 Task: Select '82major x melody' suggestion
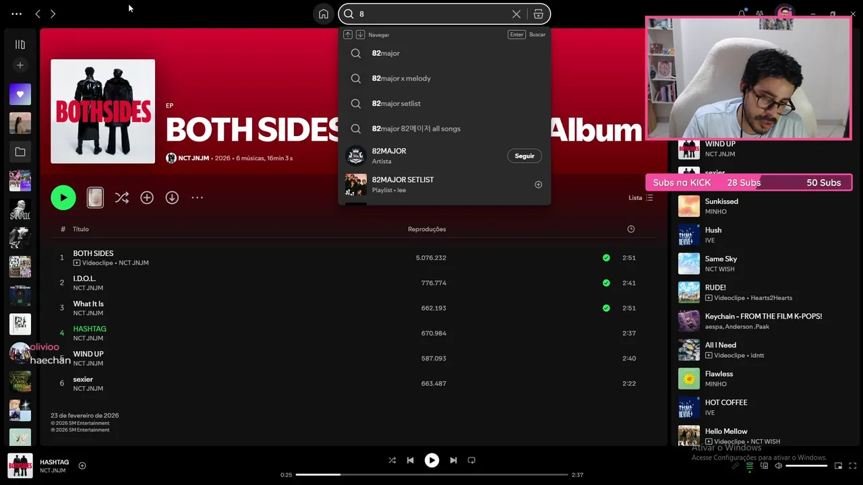point(444,78)
